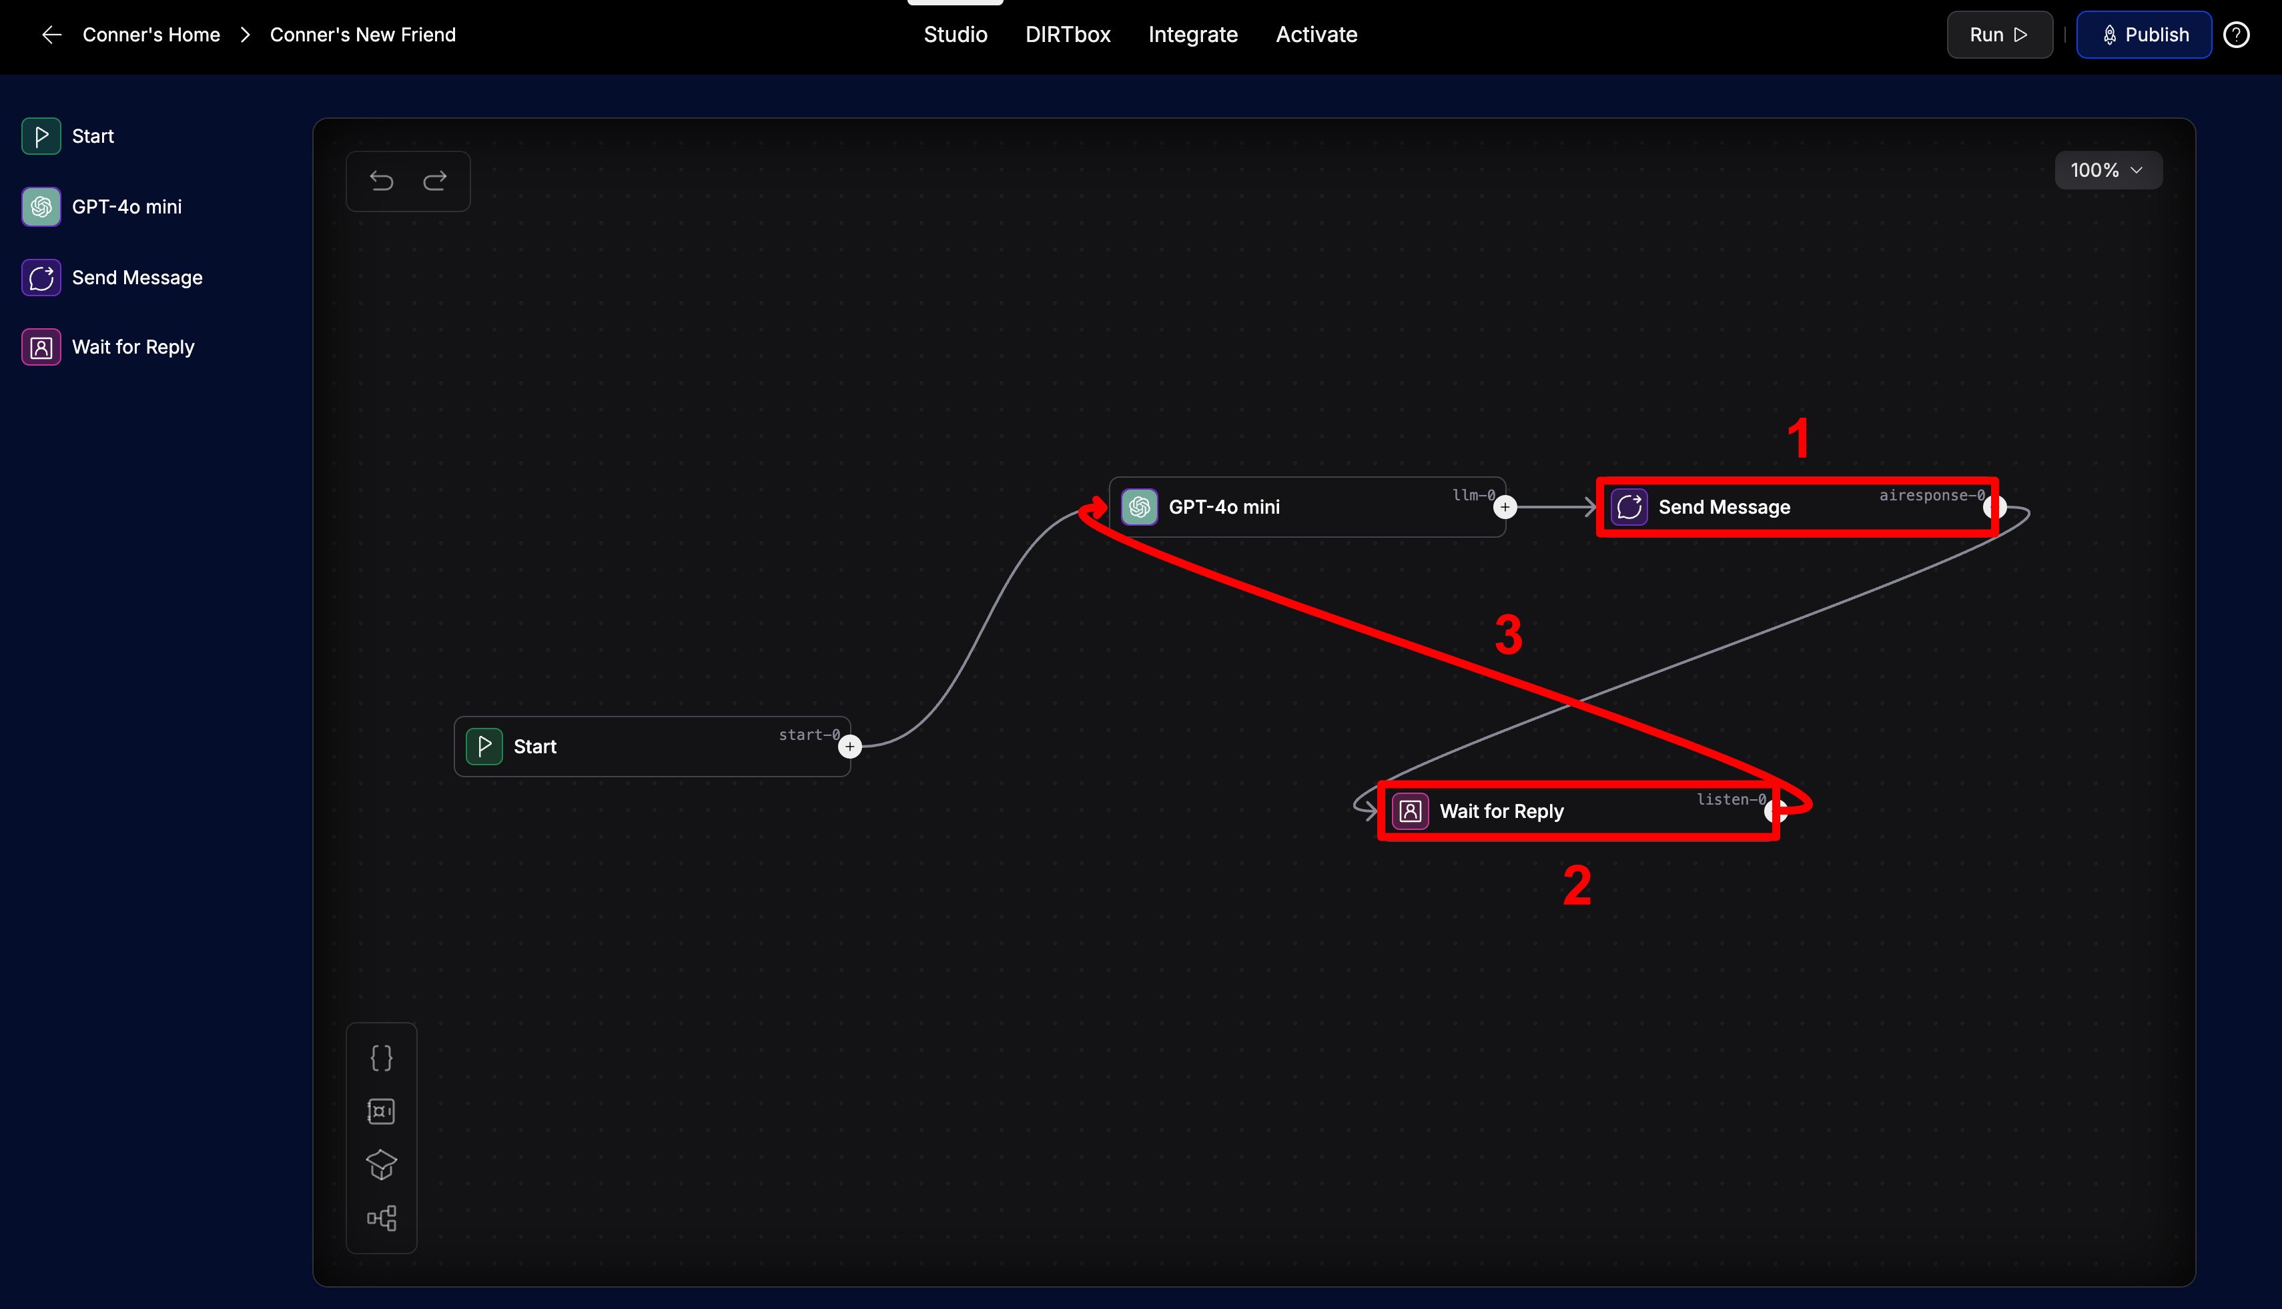Click the redo arrow on canvas
The width and height of the screenshot is (2282, 1309).
tap(435, 181)
